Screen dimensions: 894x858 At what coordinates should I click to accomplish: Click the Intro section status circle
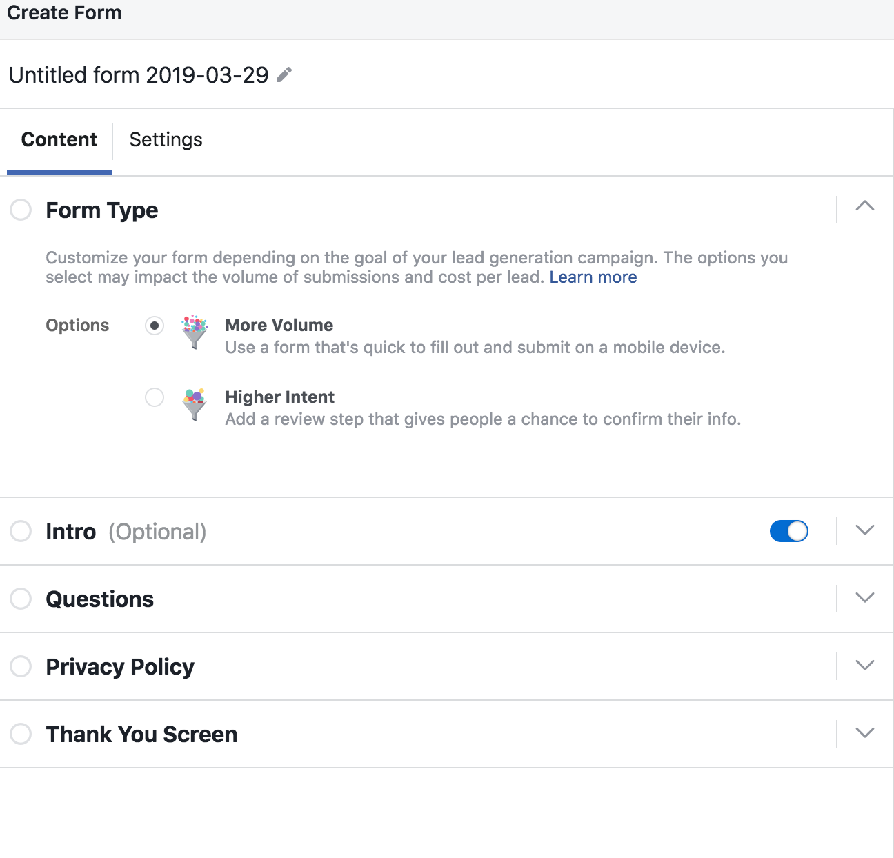click(21, 531)
